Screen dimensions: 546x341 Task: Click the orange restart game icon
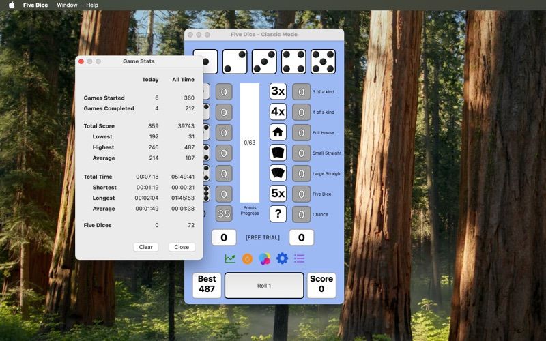click(x=247, y=258)
